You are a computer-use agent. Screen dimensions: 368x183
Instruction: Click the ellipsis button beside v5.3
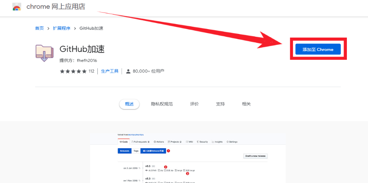click(153, 179)
